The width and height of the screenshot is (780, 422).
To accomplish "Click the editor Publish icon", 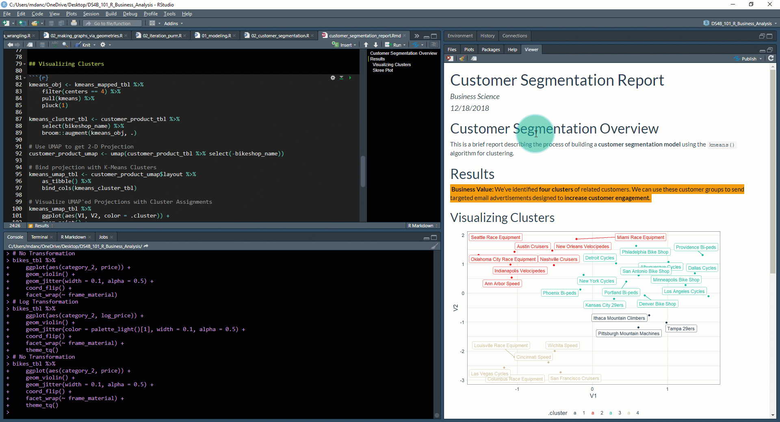I will click(x=415, y=45).
